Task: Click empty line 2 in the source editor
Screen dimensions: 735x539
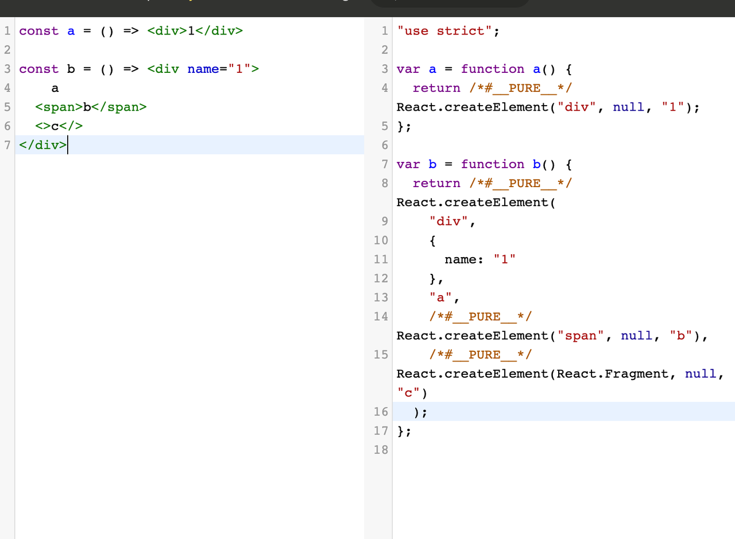Action: point(172,50)
